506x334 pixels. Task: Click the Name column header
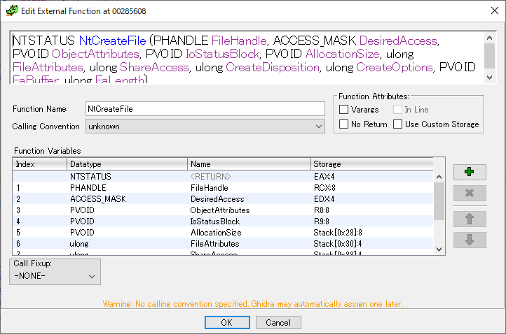click(249, 164)
